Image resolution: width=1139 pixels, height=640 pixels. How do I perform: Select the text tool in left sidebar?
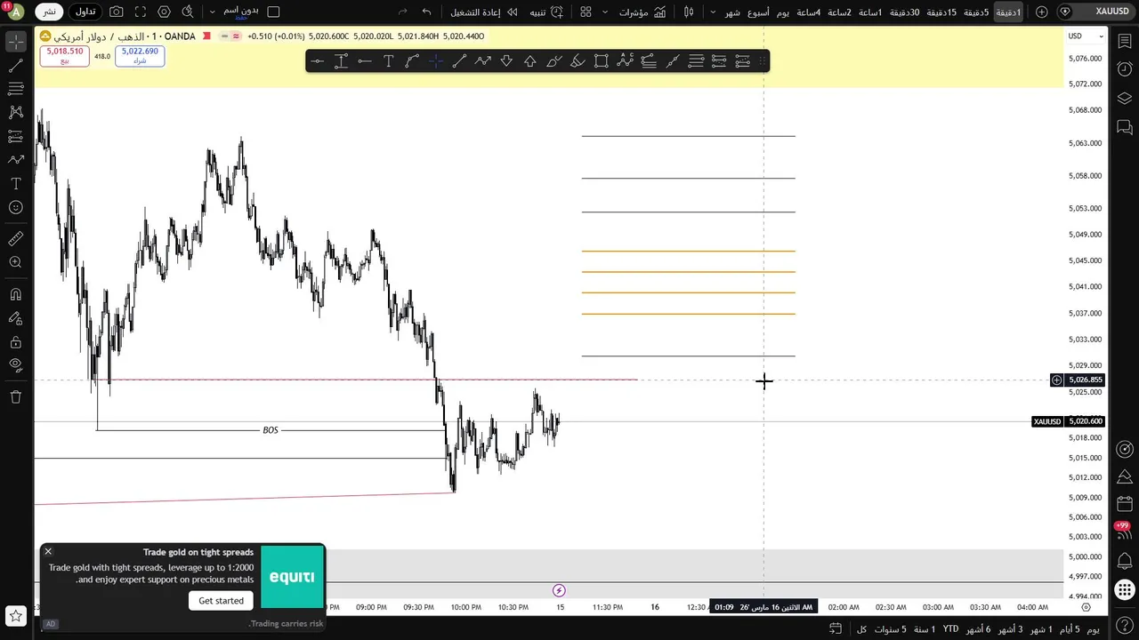[x=15, y=183]
